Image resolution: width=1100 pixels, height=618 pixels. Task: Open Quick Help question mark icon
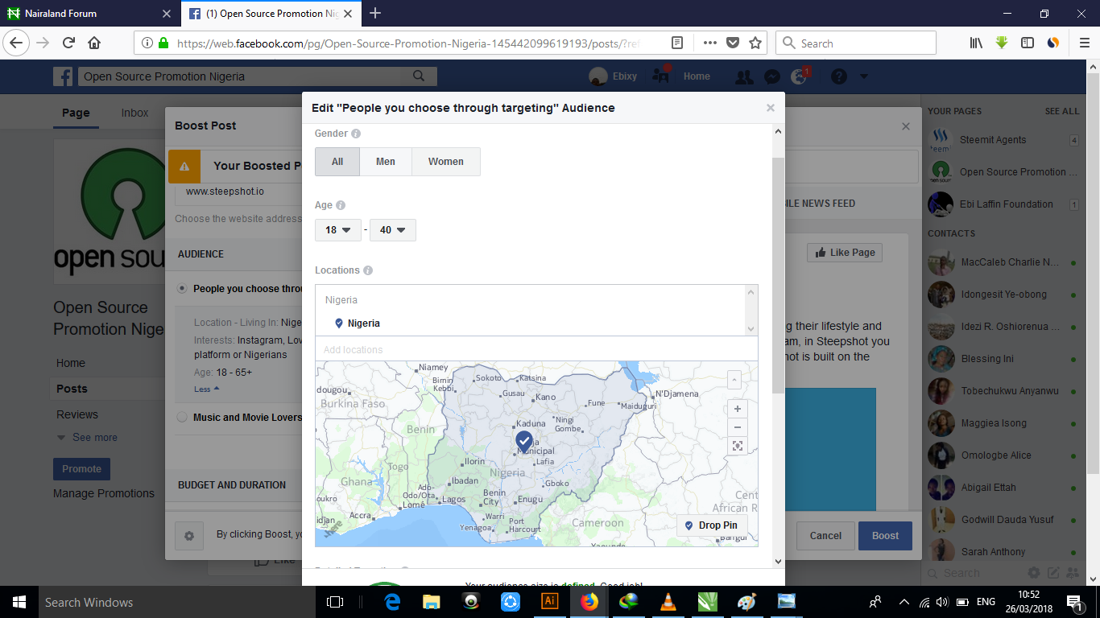pyautogui.click(x=839, y=76)
